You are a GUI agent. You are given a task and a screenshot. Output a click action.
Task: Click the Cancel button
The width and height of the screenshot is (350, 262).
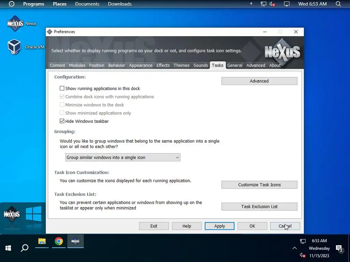[285, 226]
